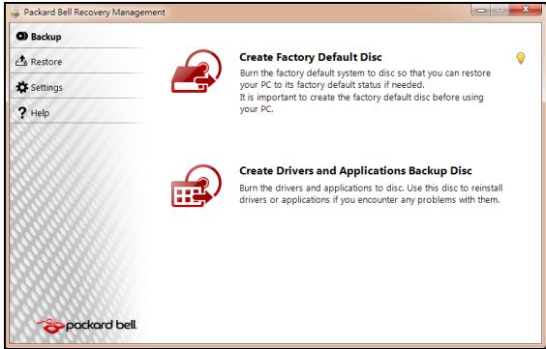Click the Recovery Management title bar app icon
The height and width of the screenshot is (349, 546).
(15, 13)
